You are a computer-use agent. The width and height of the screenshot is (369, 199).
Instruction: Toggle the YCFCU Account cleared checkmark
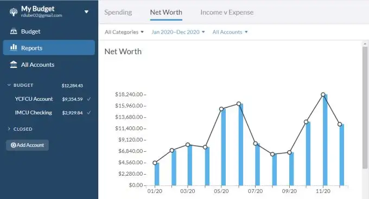(x=88, y=99)
